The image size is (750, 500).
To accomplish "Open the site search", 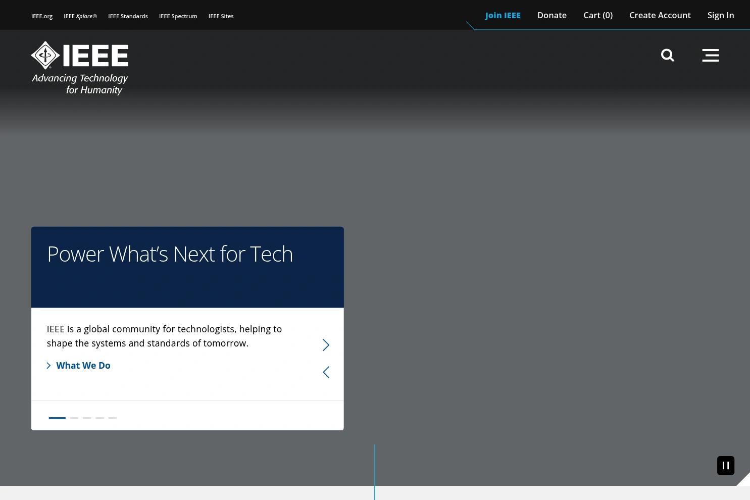I will tap(667, 55).
